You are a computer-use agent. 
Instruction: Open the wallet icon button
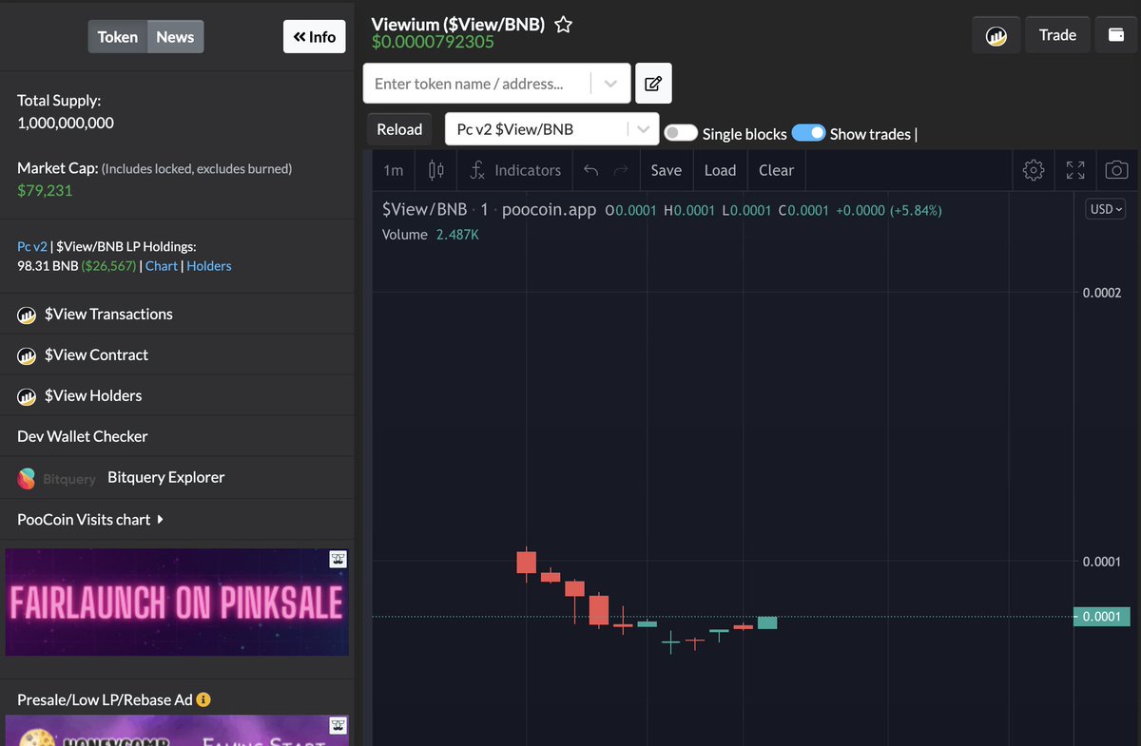1116,35
